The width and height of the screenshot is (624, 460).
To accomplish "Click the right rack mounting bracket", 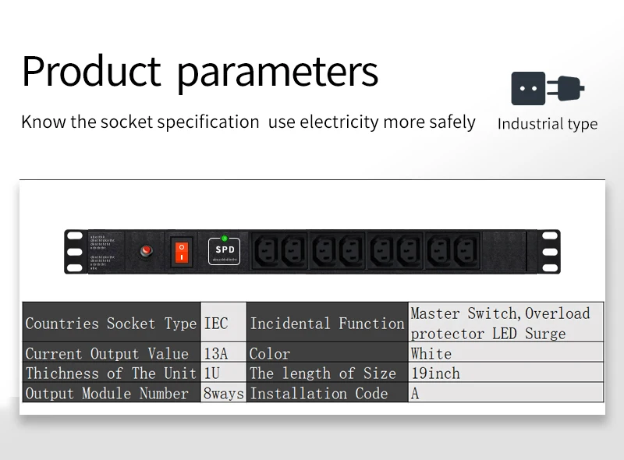I will click(x=551, y=252).
